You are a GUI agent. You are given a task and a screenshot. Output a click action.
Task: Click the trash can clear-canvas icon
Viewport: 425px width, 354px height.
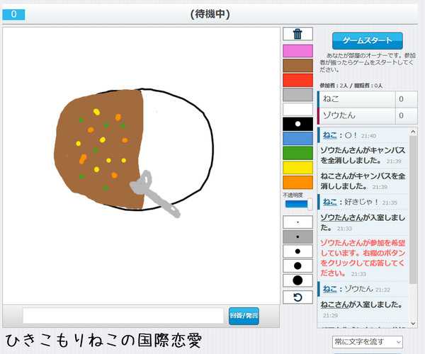tap(297, 34)
